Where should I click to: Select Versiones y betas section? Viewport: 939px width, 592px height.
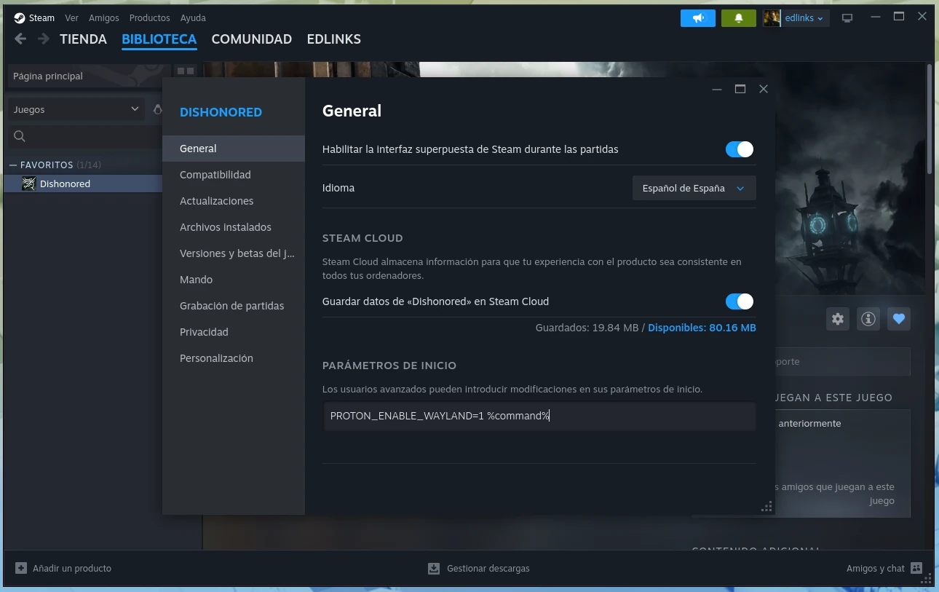234,253
